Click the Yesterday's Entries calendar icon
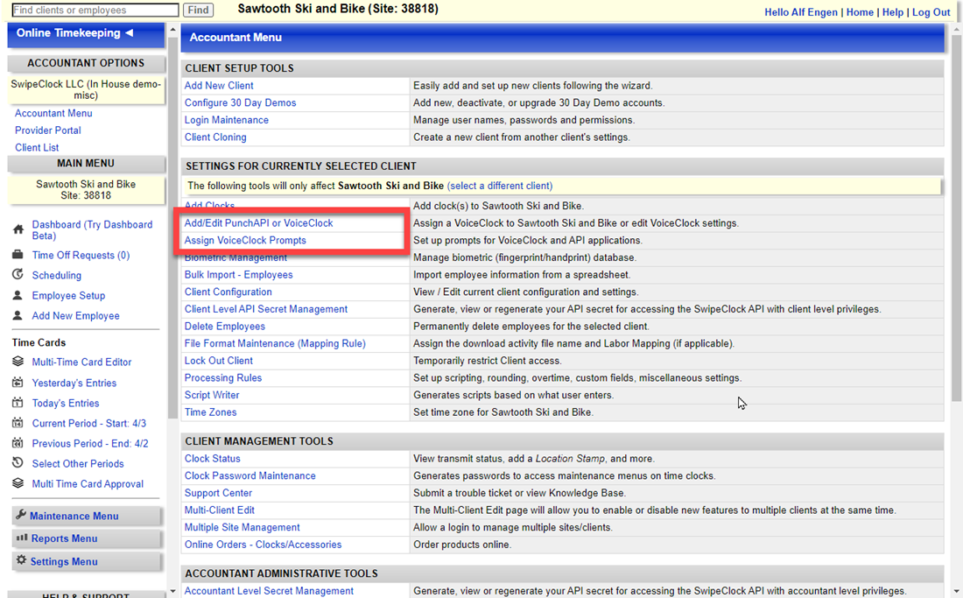Screen dimensions: 963x598 [18, 382]
